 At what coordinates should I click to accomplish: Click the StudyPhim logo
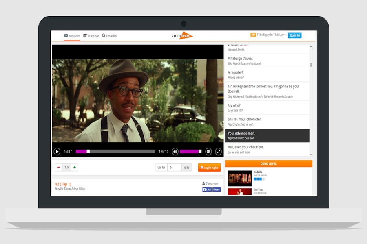(x=182, y=36)
